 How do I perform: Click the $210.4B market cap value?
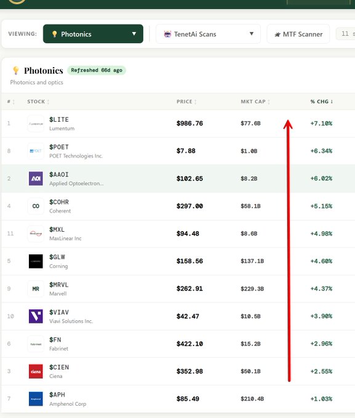coord(252,399)
